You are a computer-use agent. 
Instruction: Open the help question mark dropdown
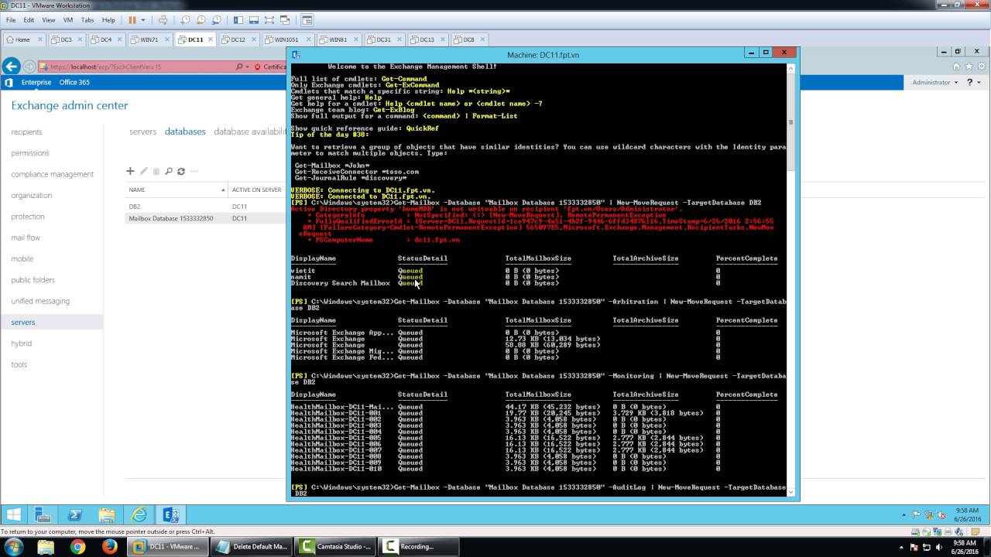click(973, 82)
